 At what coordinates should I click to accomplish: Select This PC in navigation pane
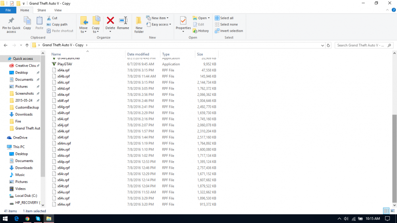point(19,147)
